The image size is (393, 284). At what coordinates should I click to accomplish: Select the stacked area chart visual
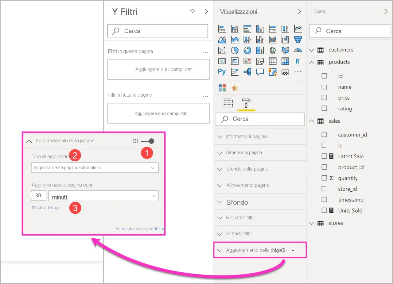(x=235, y=40)
